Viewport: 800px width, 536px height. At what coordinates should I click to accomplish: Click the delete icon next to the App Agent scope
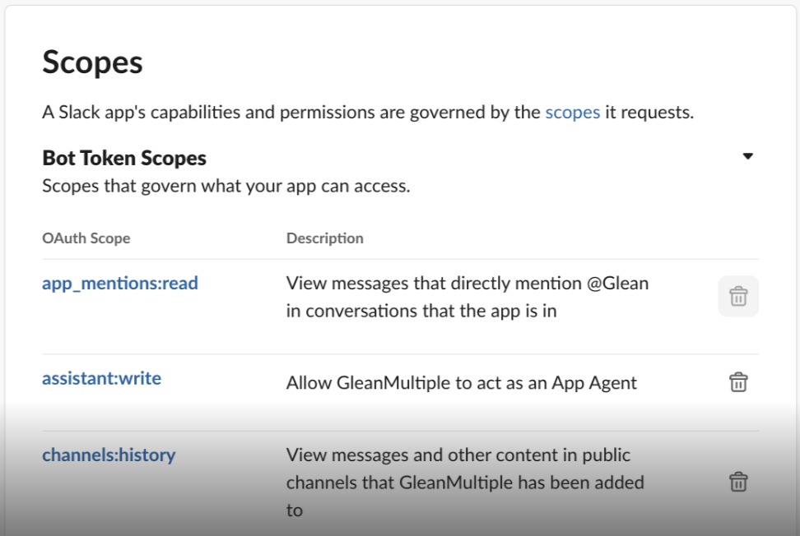[737, 382]
